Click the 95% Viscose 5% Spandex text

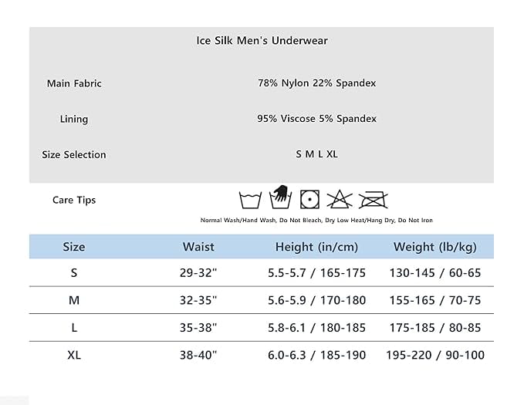pos(316,119)
